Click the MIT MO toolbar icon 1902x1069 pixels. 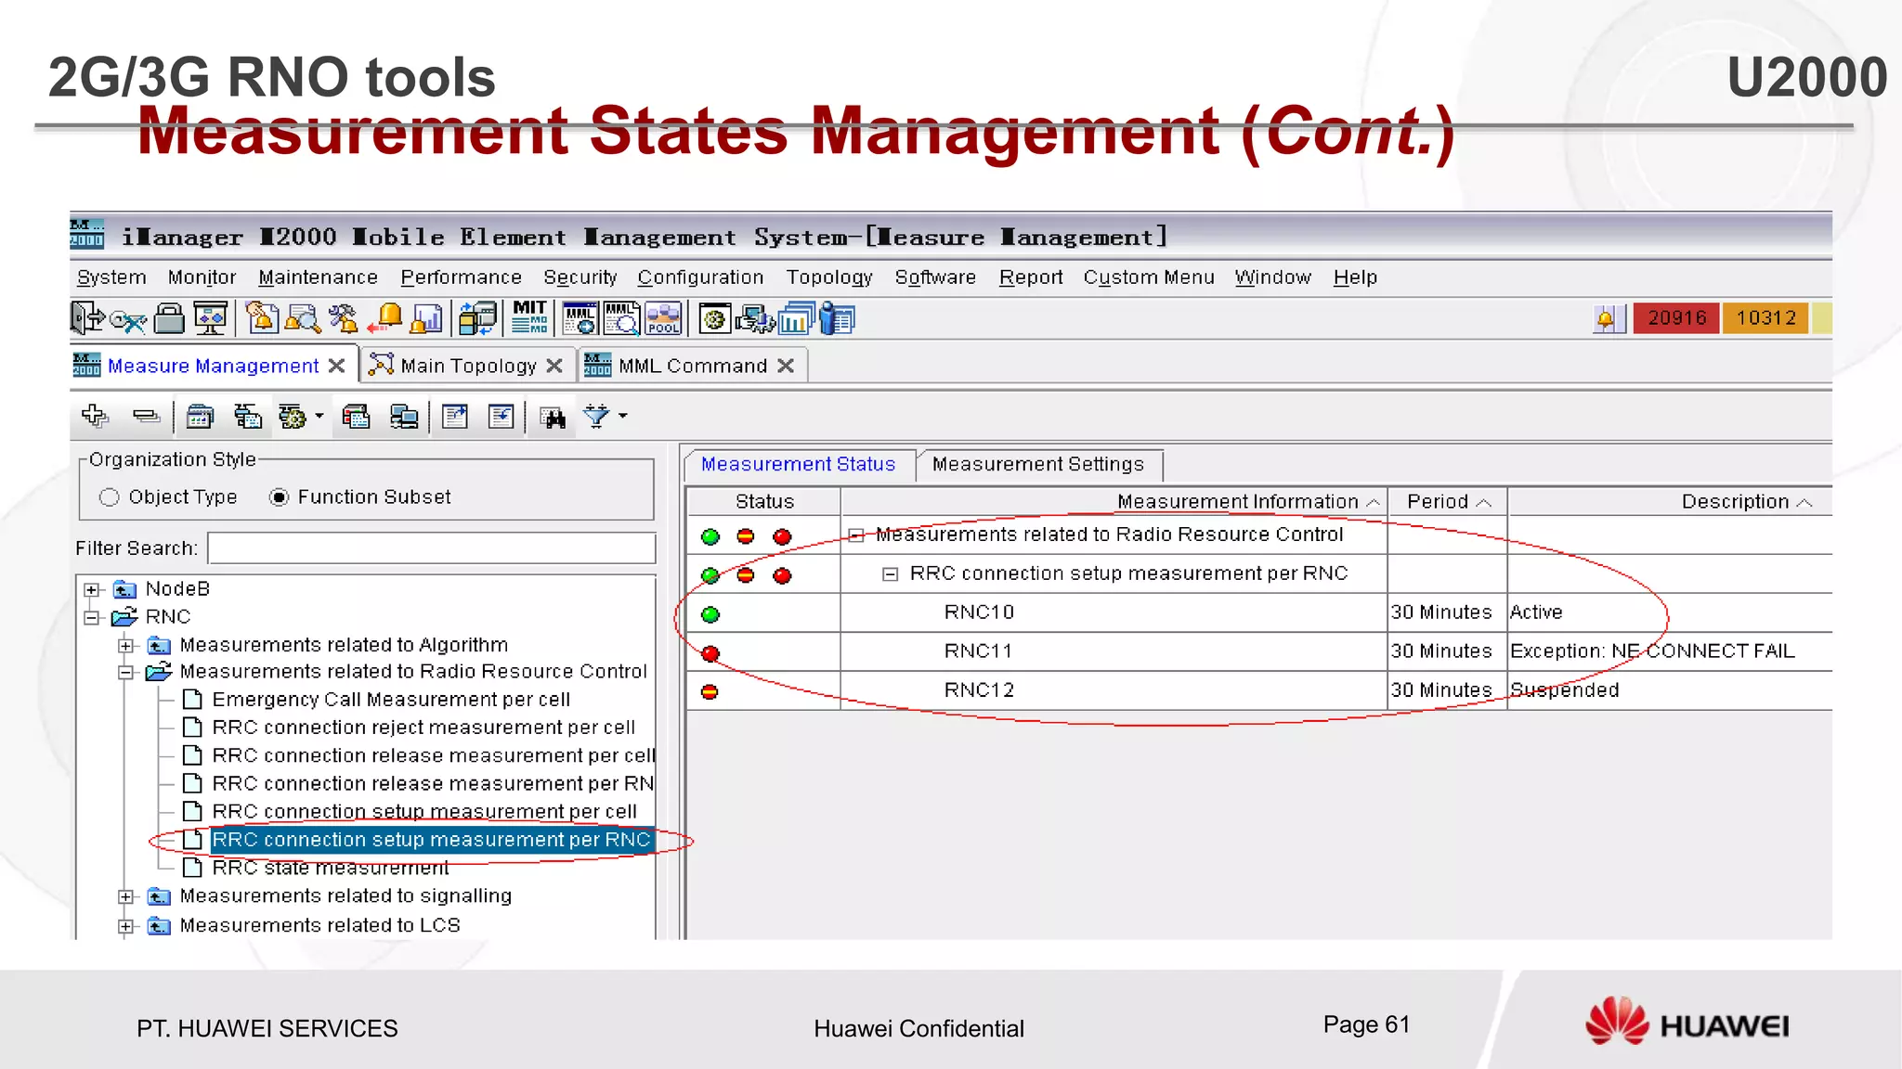click(530, 317)
